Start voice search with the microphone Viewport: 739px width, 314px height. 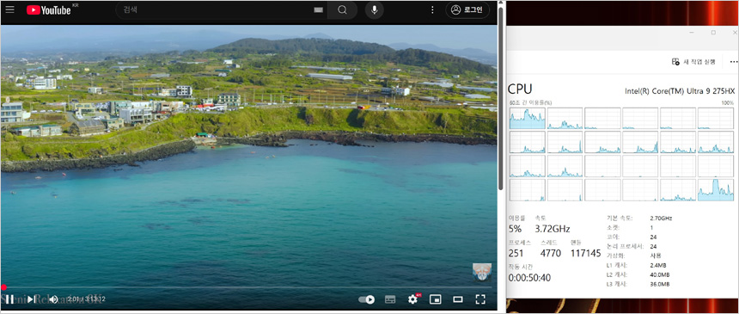coord(374,10)
